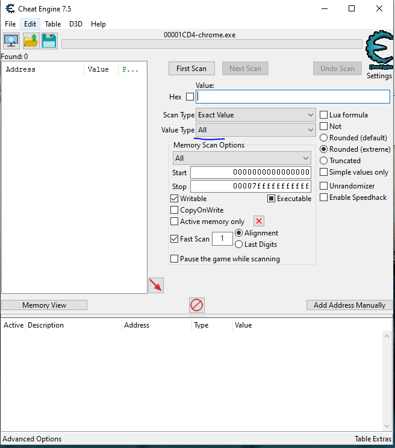Click the Settings label
This screenshot has width=395, height=448.
[x=379, y=76]
